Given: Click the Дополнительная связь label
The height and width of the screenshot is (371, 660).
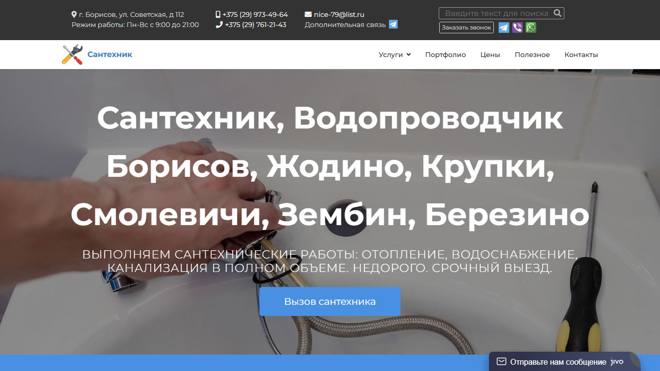Looking at the screenshot, I should tap(345, 25).
